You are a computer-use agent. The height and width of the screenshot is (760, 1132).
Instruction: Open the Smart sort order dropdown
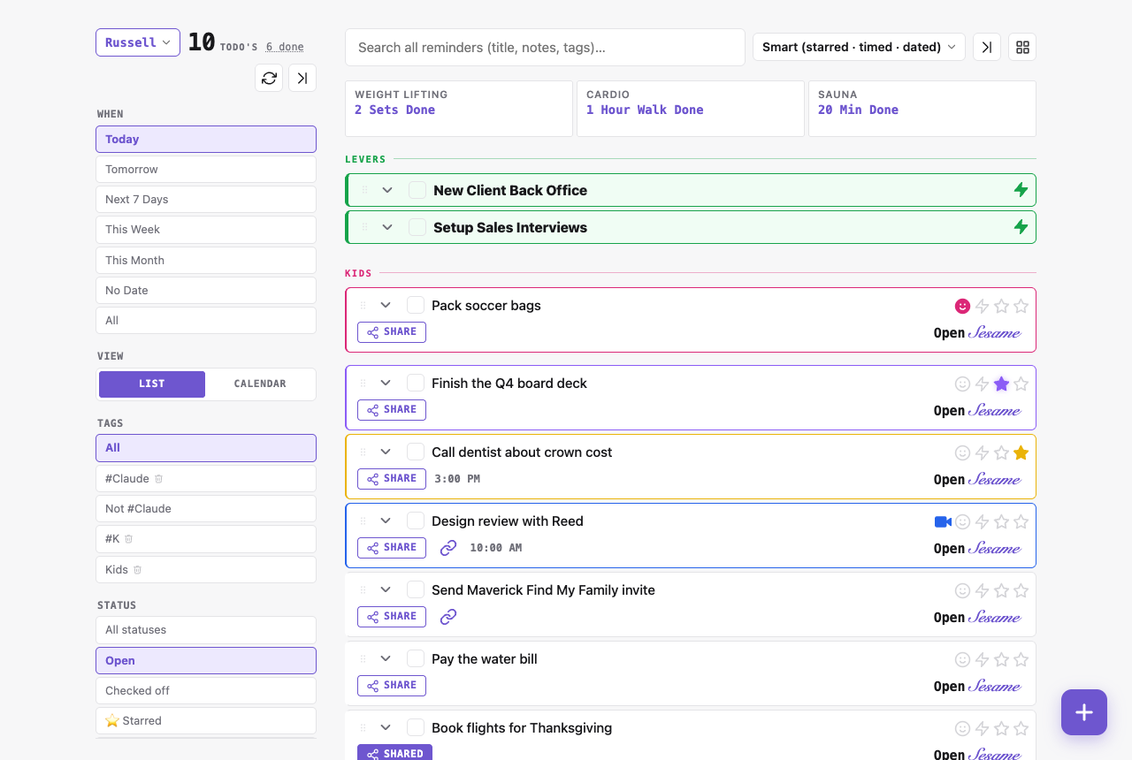tap(859, 47)
